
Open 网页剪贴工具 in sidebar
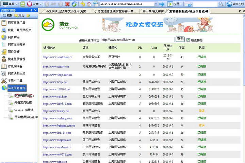[x=16, y=23]
